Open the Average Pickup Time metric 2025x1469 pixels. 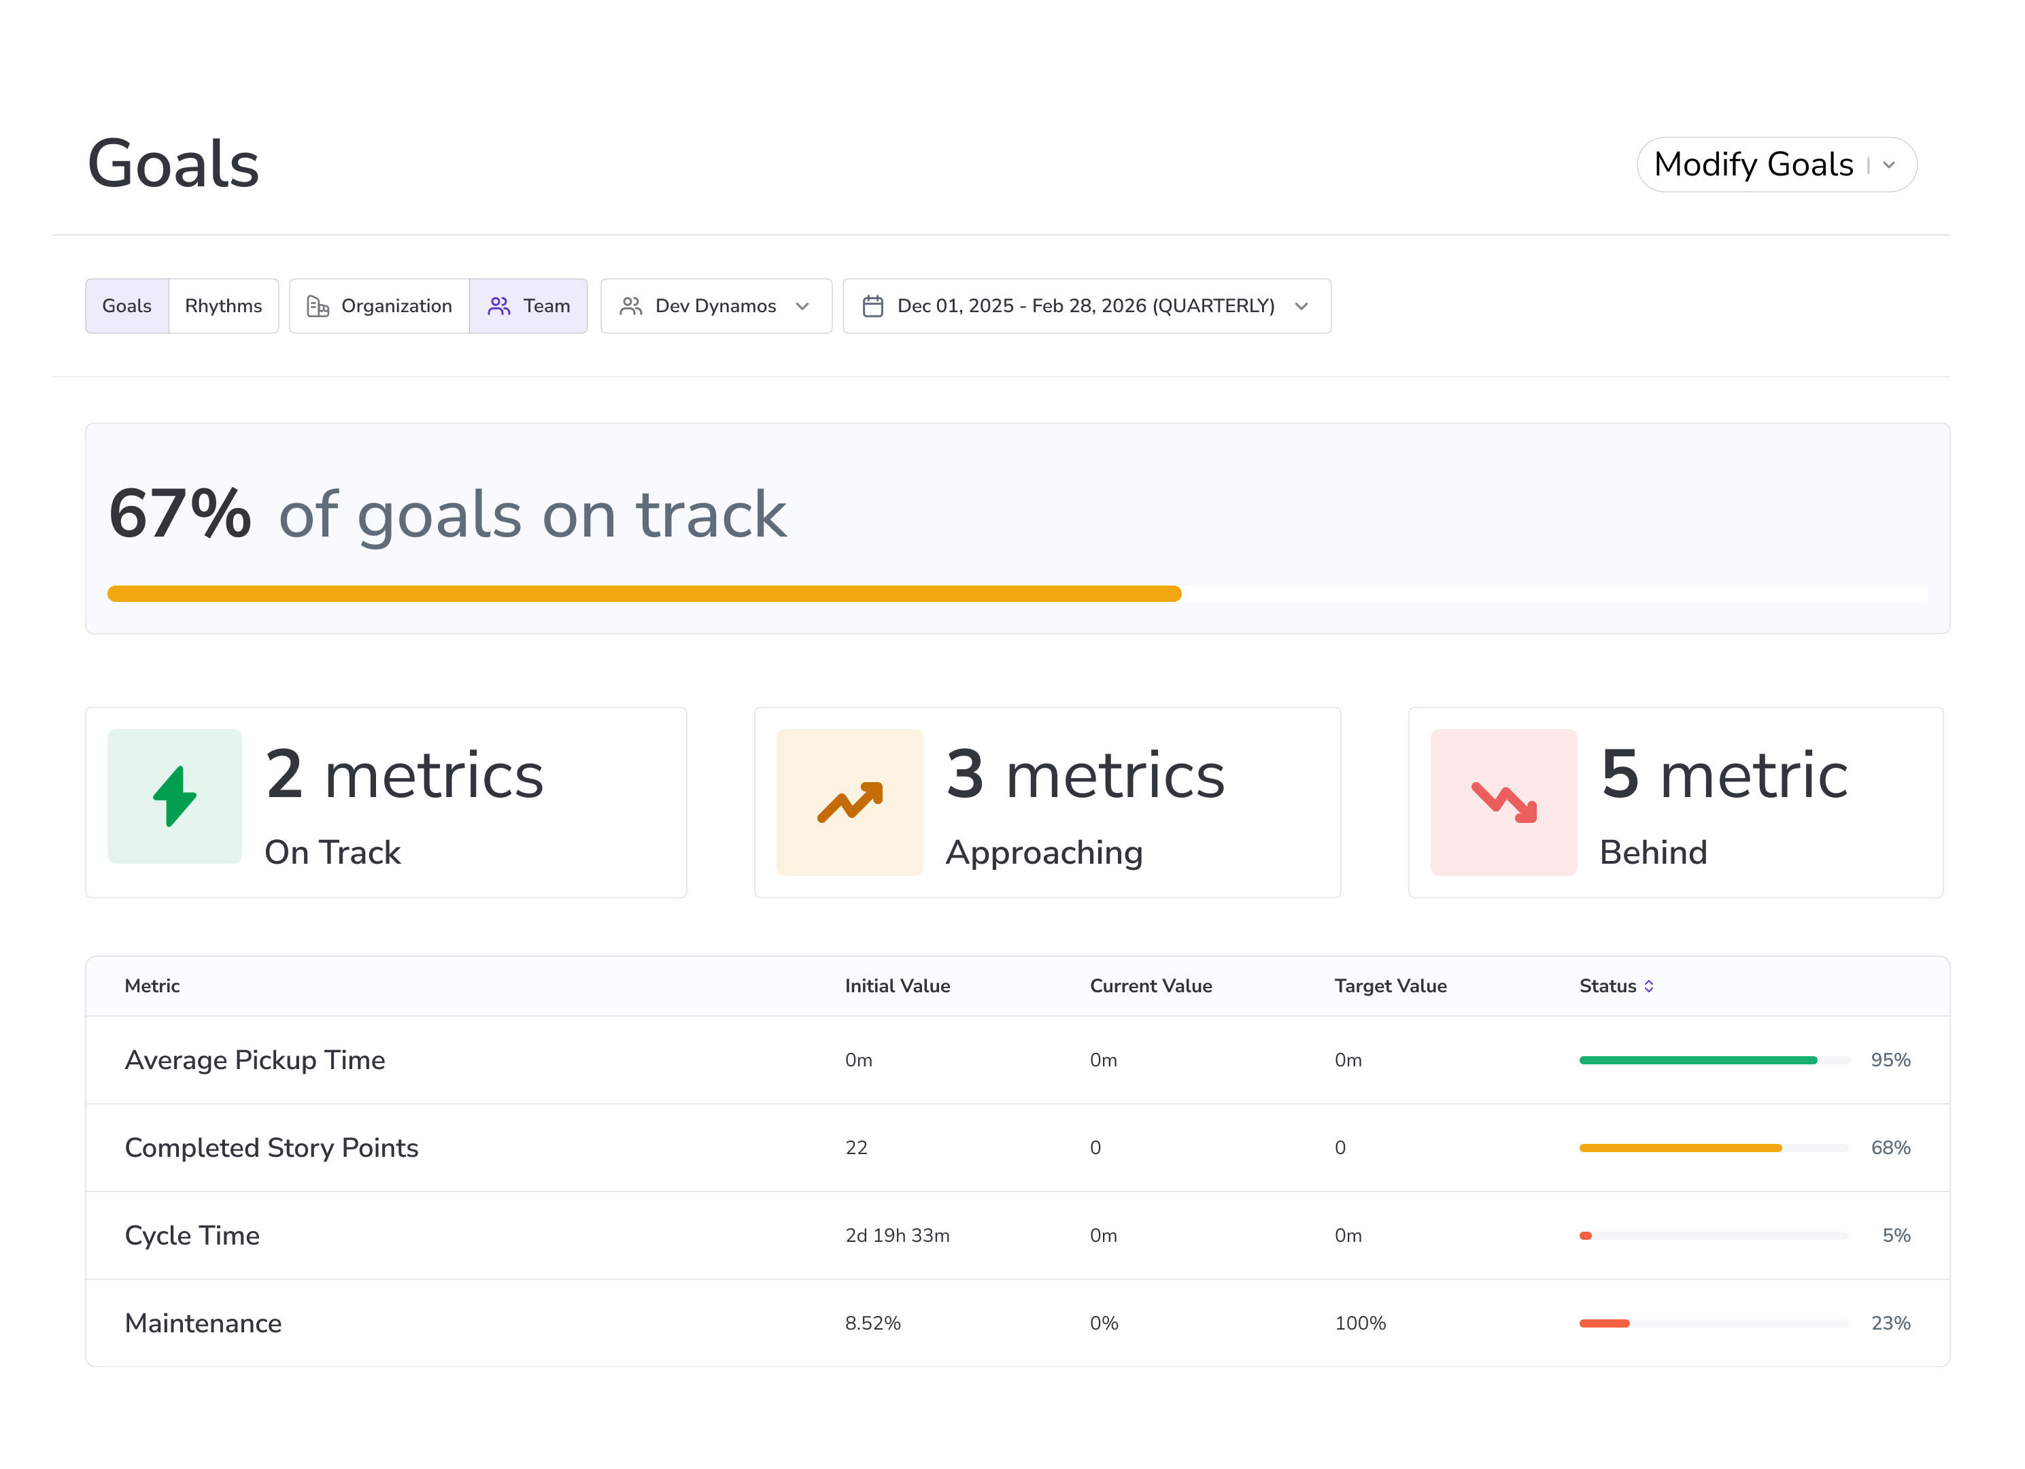click(x=256, y=1061)
